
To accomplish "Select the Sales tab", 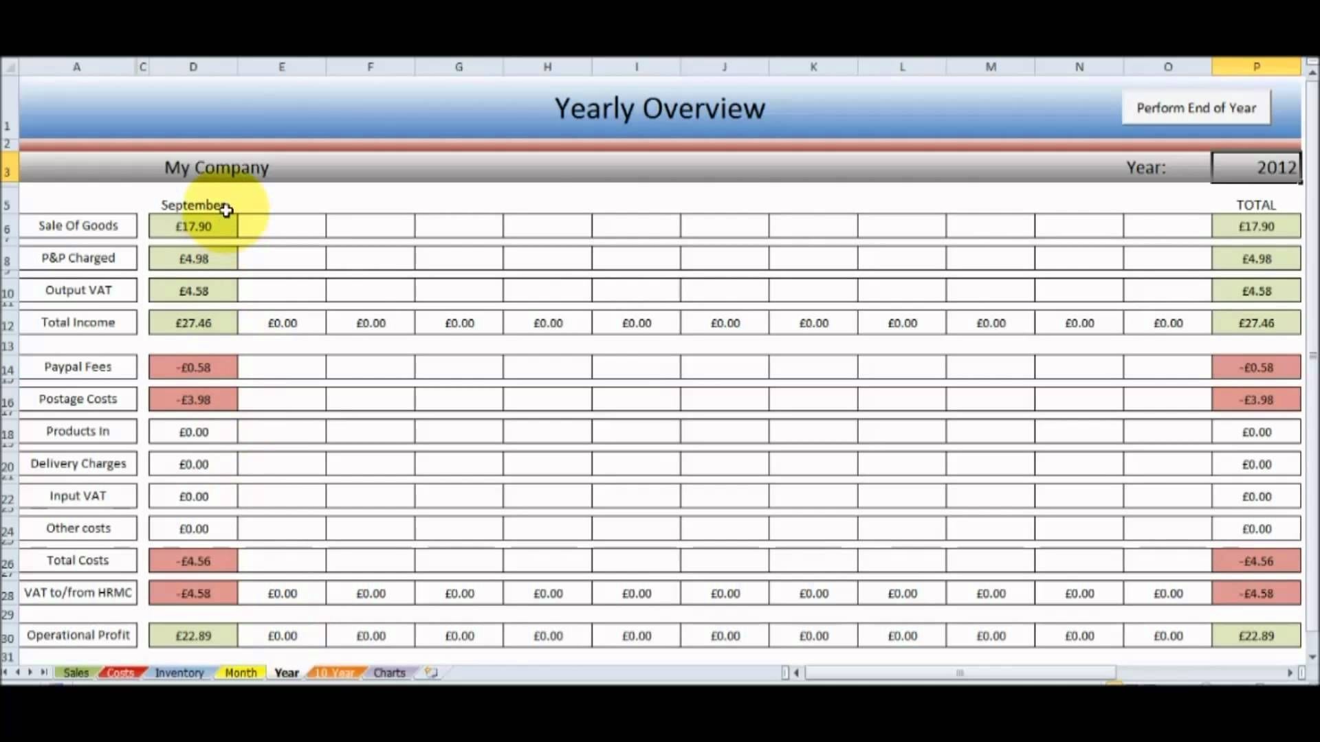I will [x=76, y=672].
